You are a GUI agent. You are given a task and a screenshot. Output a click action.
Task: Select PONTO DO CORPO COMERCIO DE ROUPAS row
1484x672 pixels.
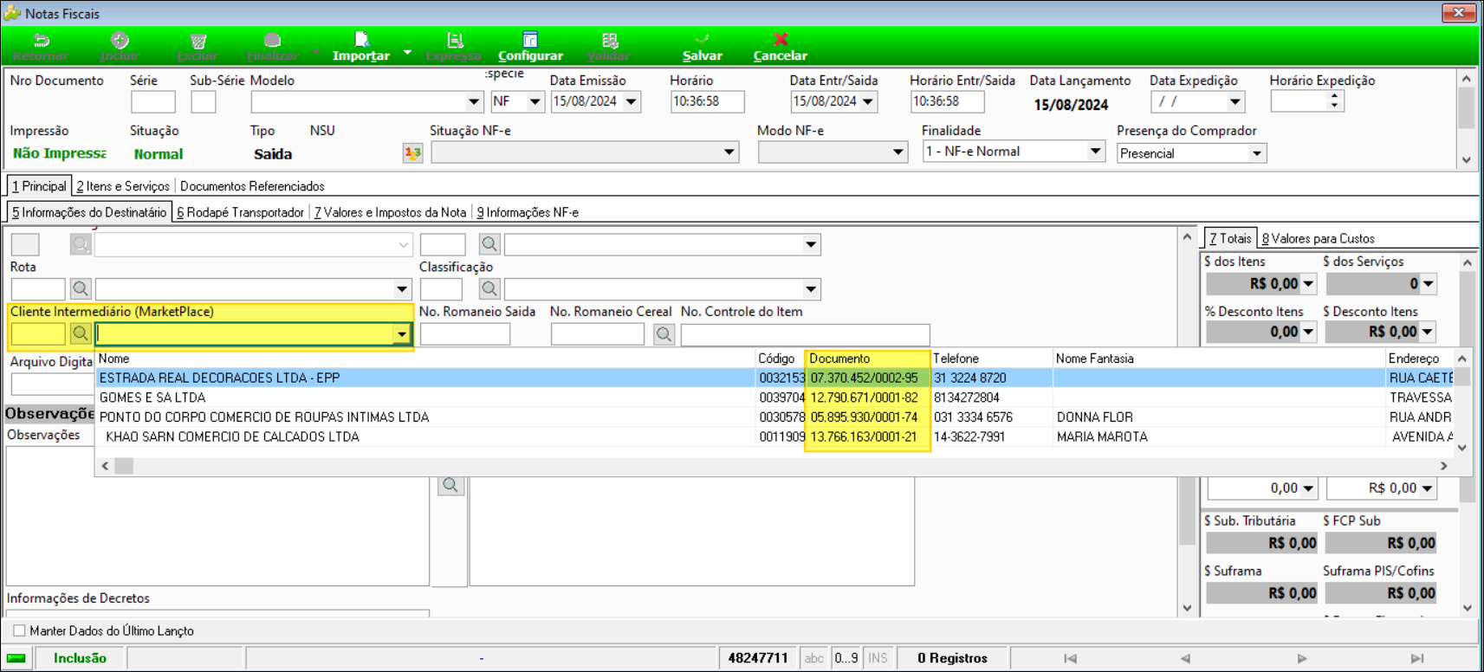click(x=774, y=417)
